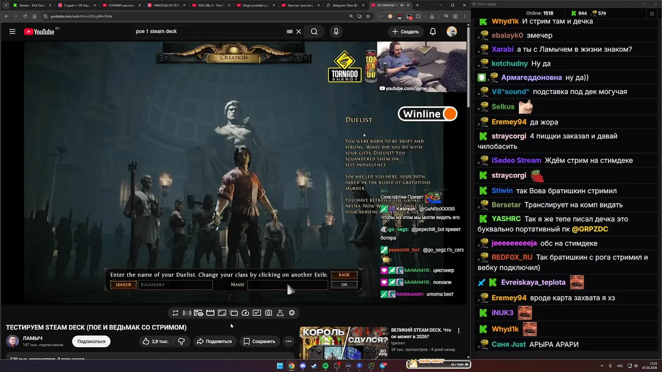
Task: Click 'MEME PARTY' 35/1500 progress widget
Action: 439,364
